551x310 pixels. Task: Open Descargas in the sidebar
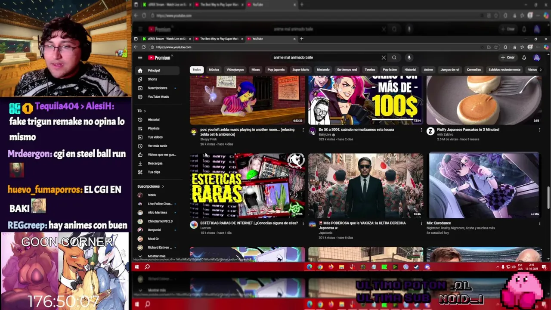click(157, 163)
